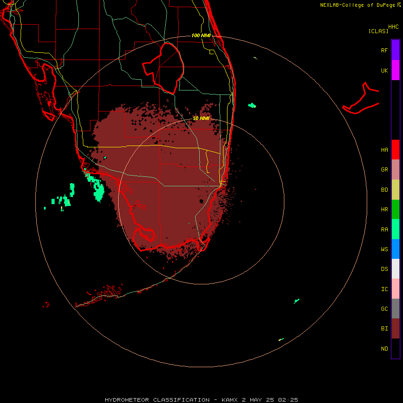The image size is (403, 403).
Task: Click the 'ND' legend label
Action: 384,349
